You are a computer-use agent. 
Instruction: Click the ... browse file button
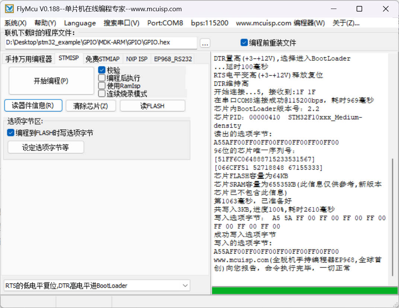[x=205, y=43]
